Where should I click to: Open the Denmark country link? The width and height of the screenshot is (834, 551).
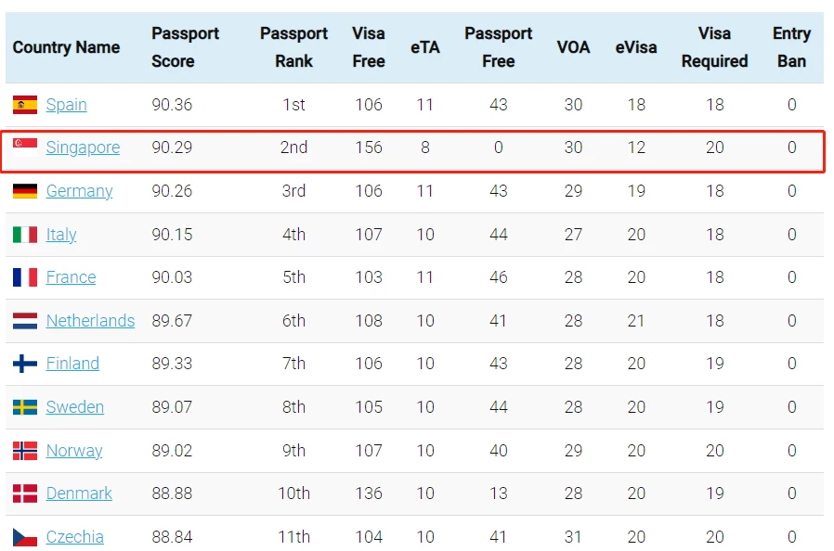point(79,493)
